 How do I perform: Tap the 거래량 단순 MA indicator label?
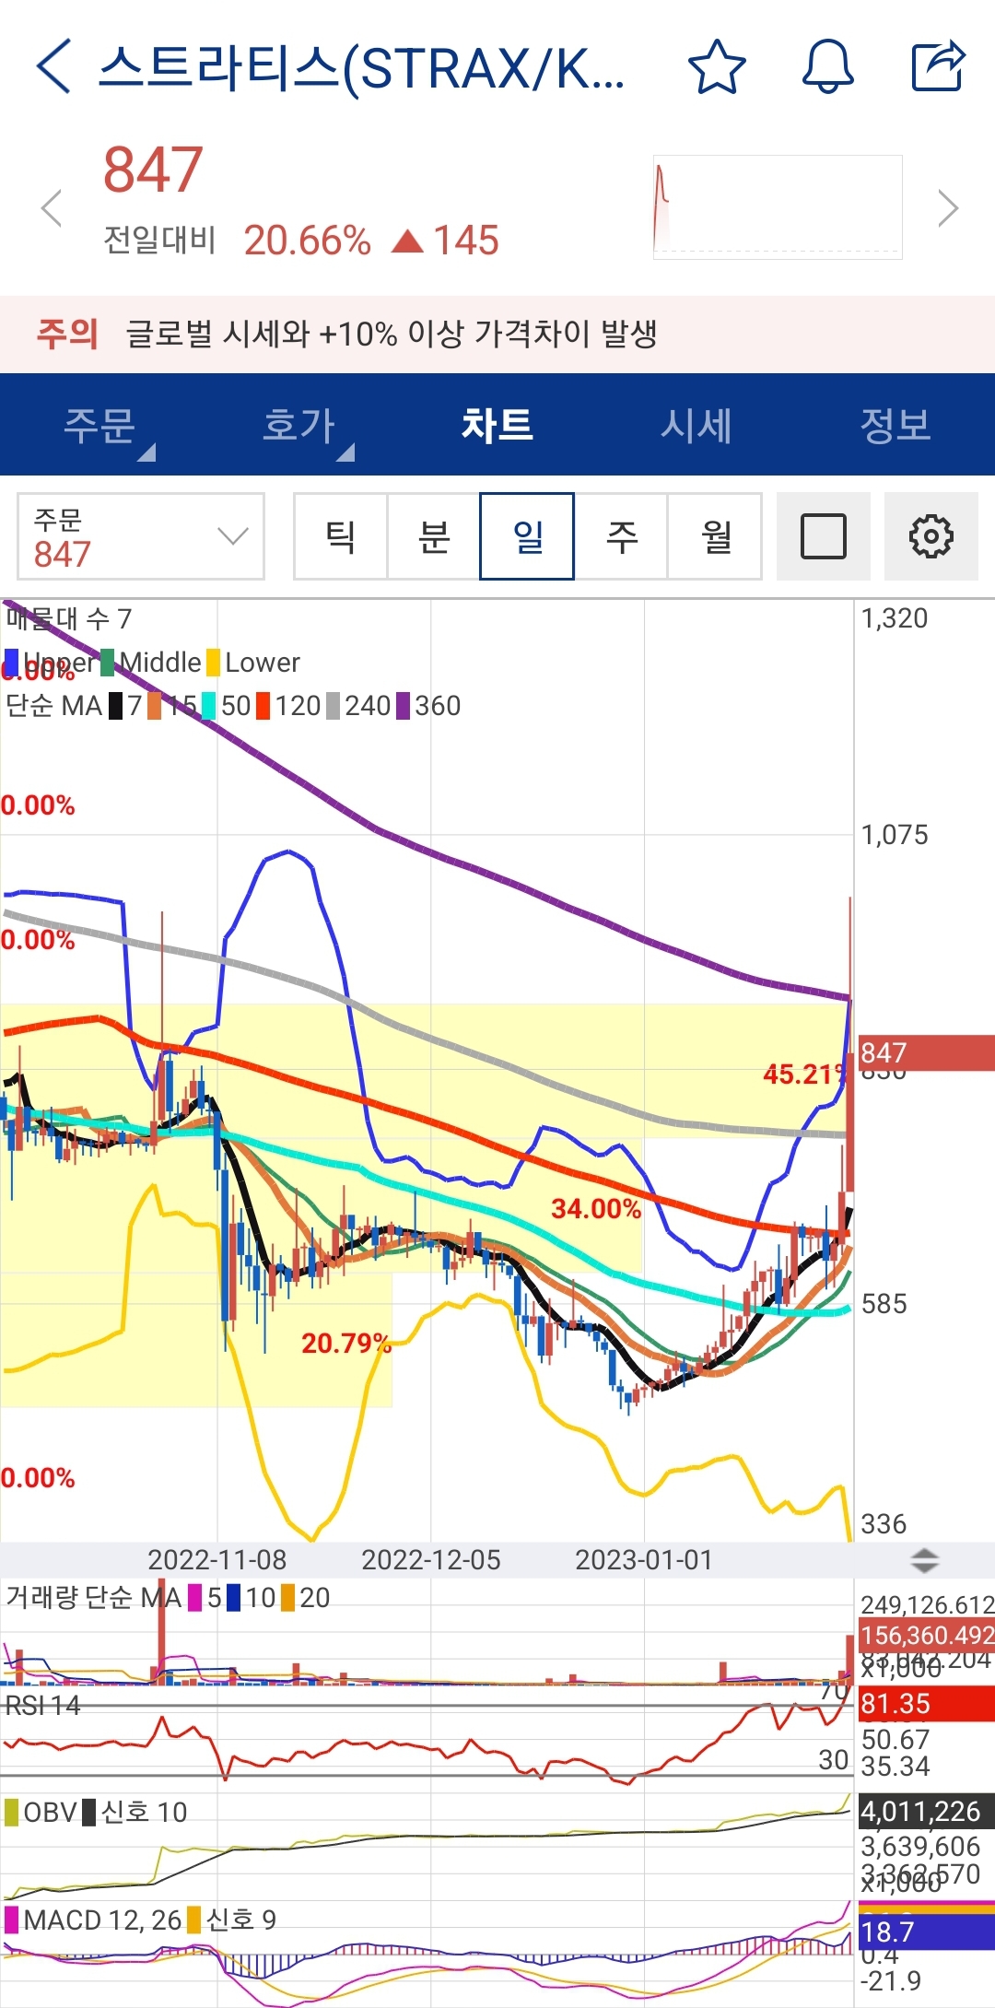pos(93,1597)
